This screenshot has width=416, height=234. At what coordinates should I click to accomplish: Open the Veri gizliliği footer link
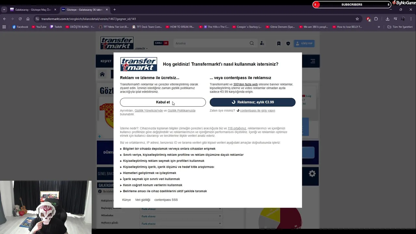click(143, 200)
